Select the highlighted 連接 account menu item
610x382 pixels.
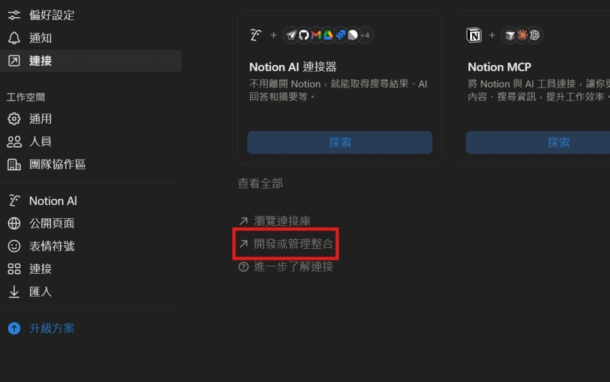91,61
